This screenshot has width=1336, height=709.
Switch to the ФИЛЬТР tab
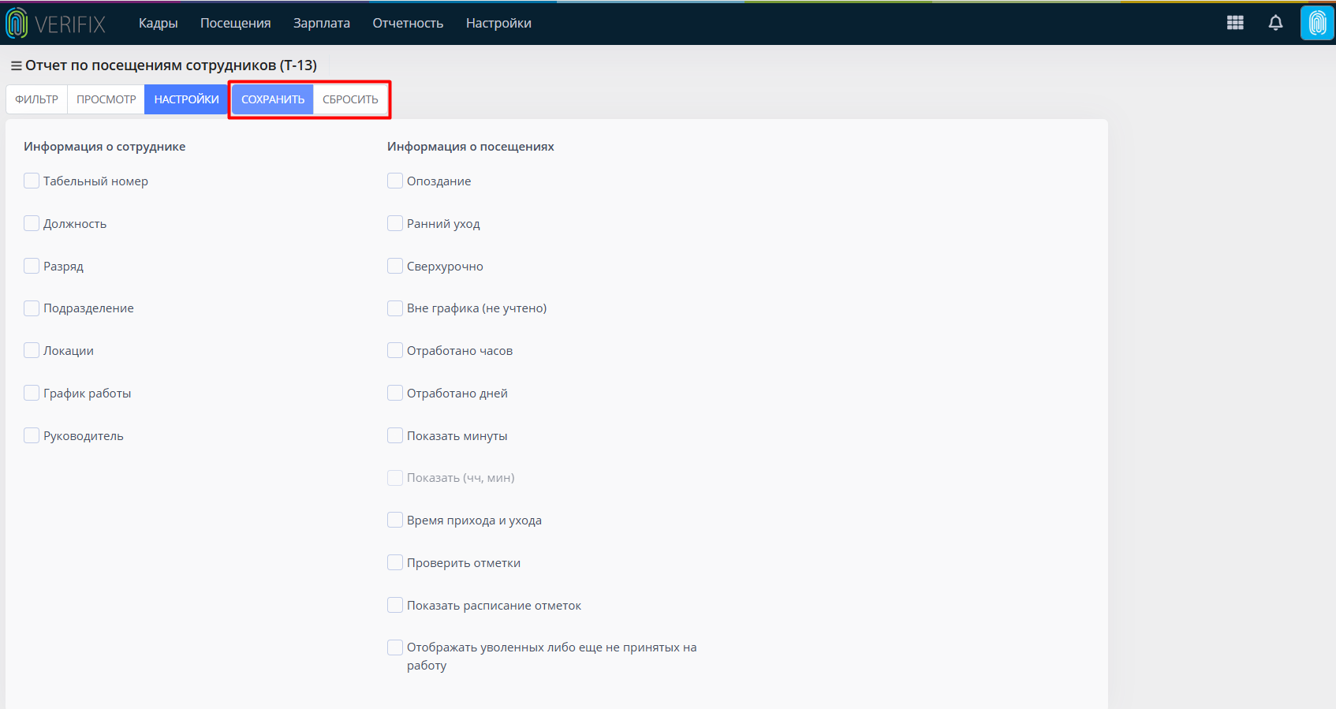tap(36, 99)
